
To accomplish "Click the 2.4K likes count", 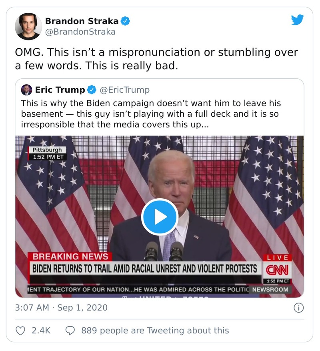I will pos(40,331).
